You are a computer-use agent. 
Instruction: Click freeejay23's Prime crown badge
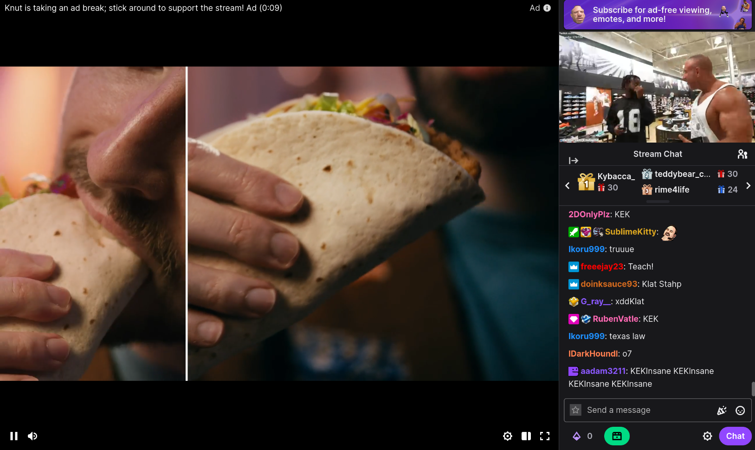tap(574, 267)
